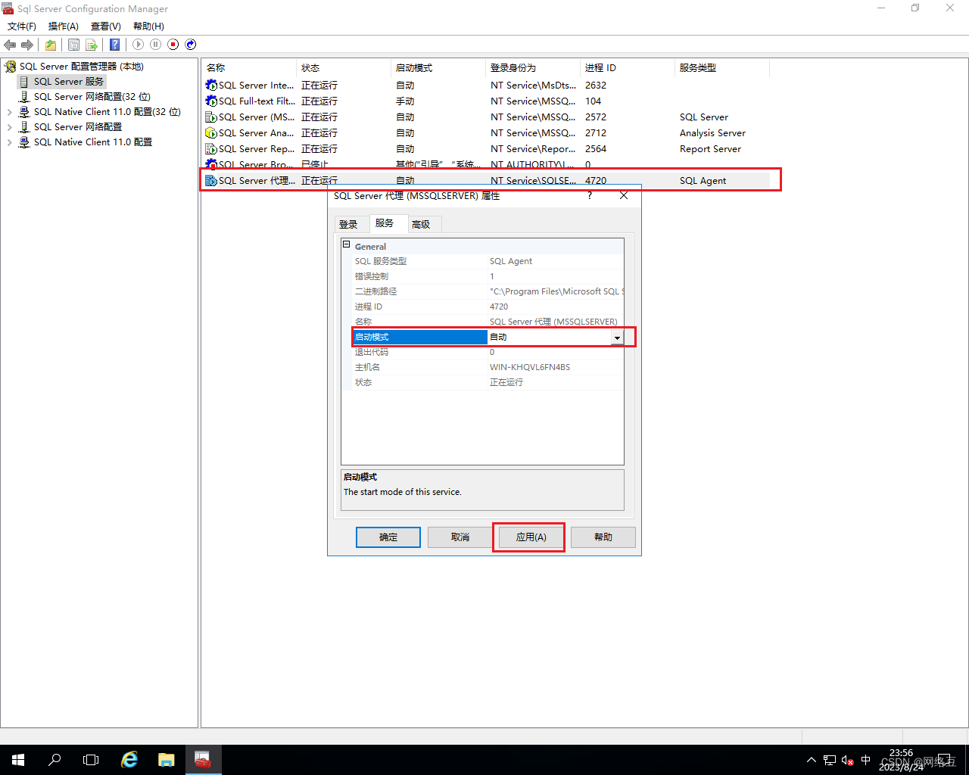
Task: Open the 操作(A) menu
Action: pyautogui.click(x=64, y=26)
